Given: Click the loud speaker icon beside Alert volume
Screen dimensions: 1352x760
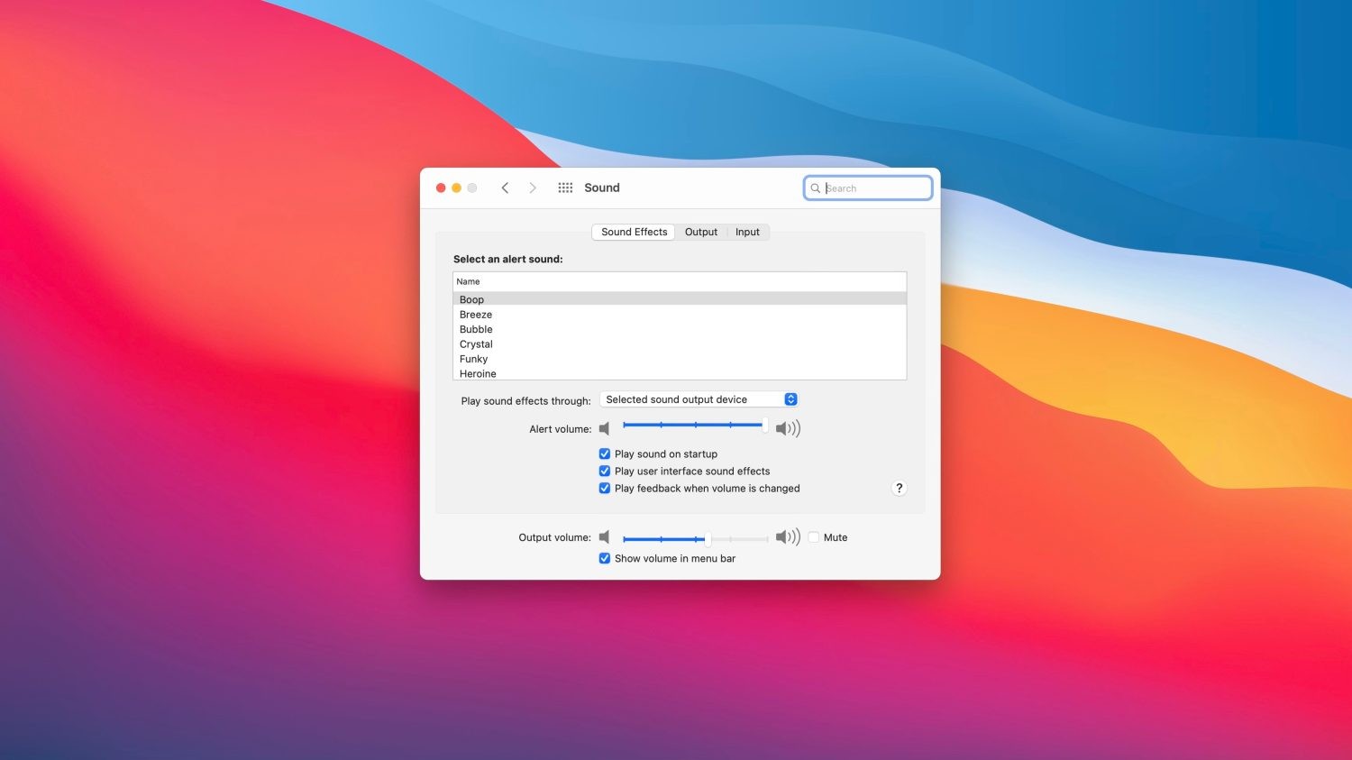Looking at the screenshot, I should 788,429.
